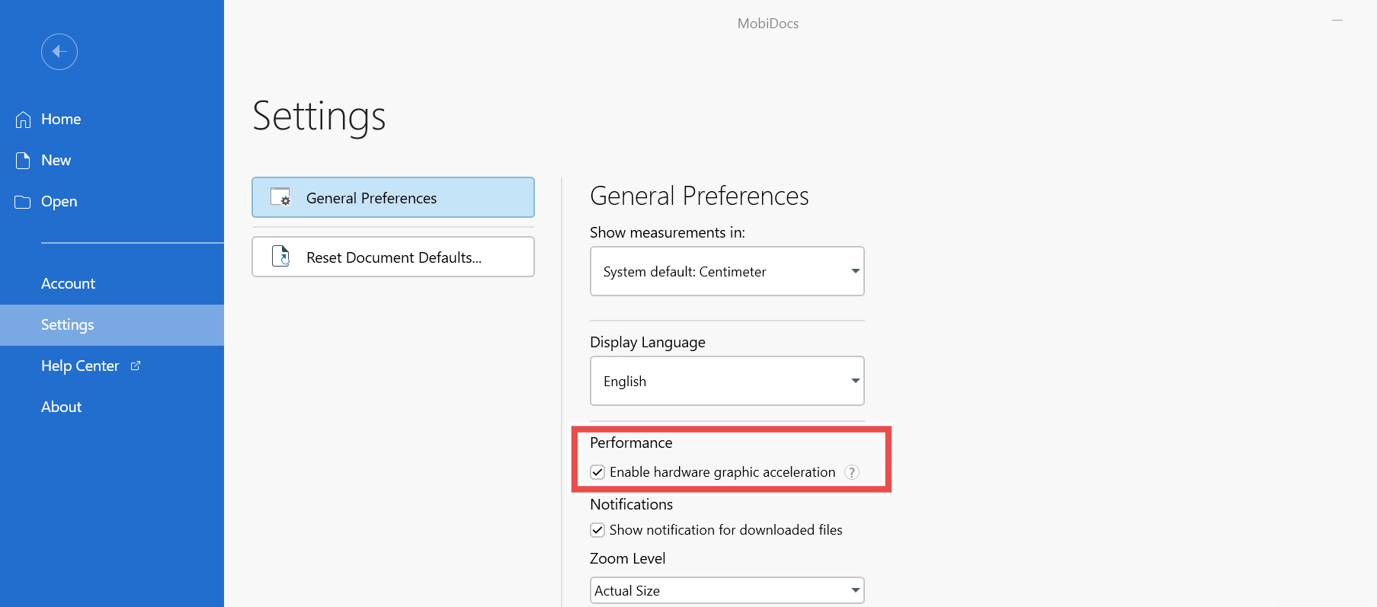This screenshot has height=607, width=1377.
Task: Open the Display Language dropdown
Action: [x=727, y=381]
